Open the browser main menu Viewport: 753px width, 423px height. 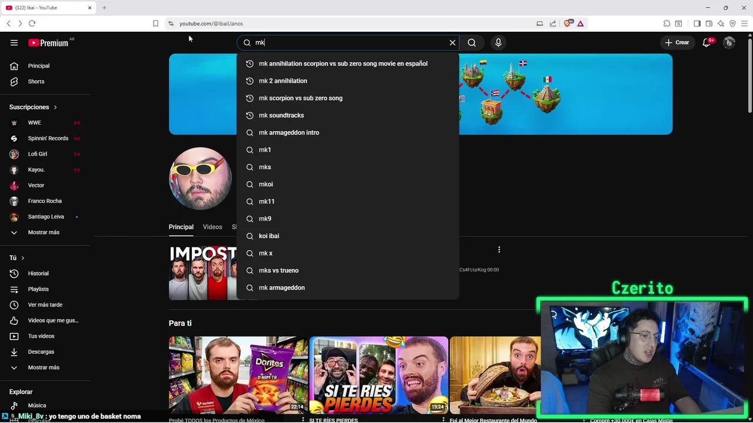coord(744,23)
